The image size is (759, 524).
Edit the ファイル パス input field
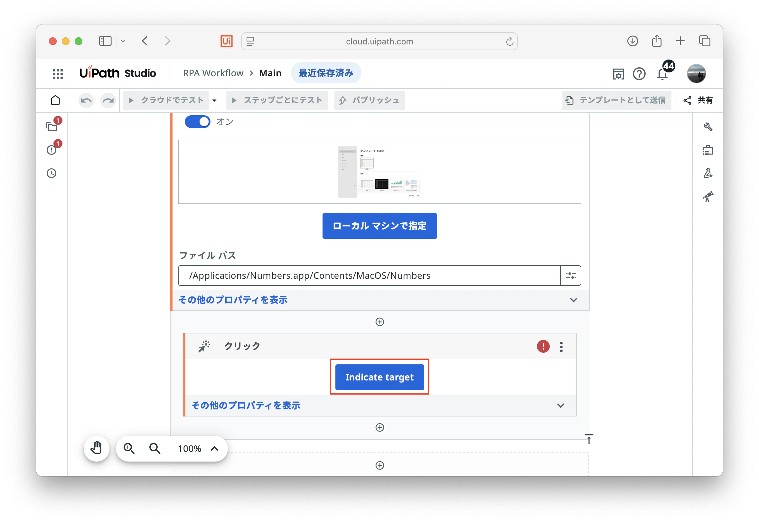click(369, 276)
